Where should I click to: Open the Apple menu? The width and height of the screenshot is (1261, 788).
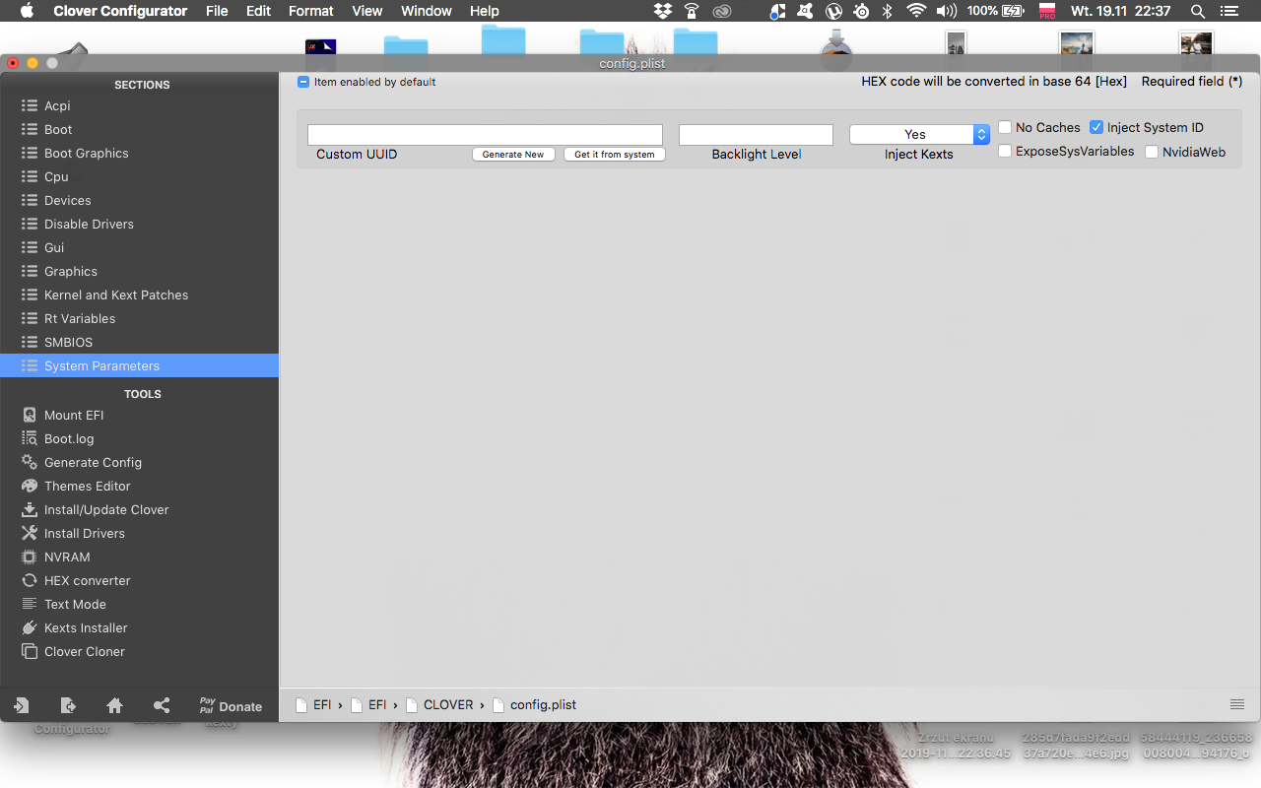[27, 11]
